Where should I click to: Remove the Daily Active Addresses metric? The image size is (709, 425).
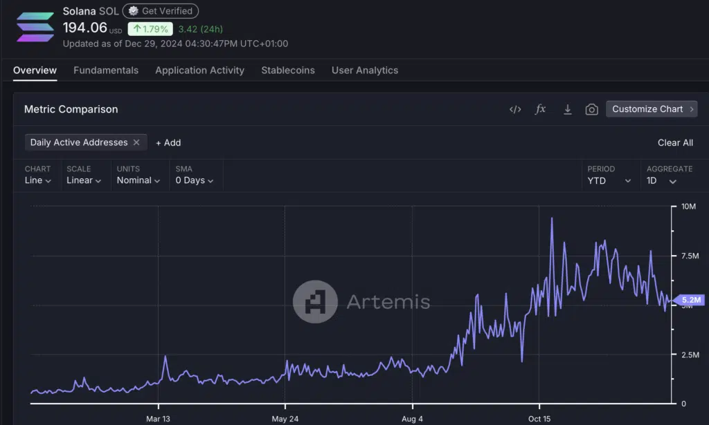(x=136, y=142)
